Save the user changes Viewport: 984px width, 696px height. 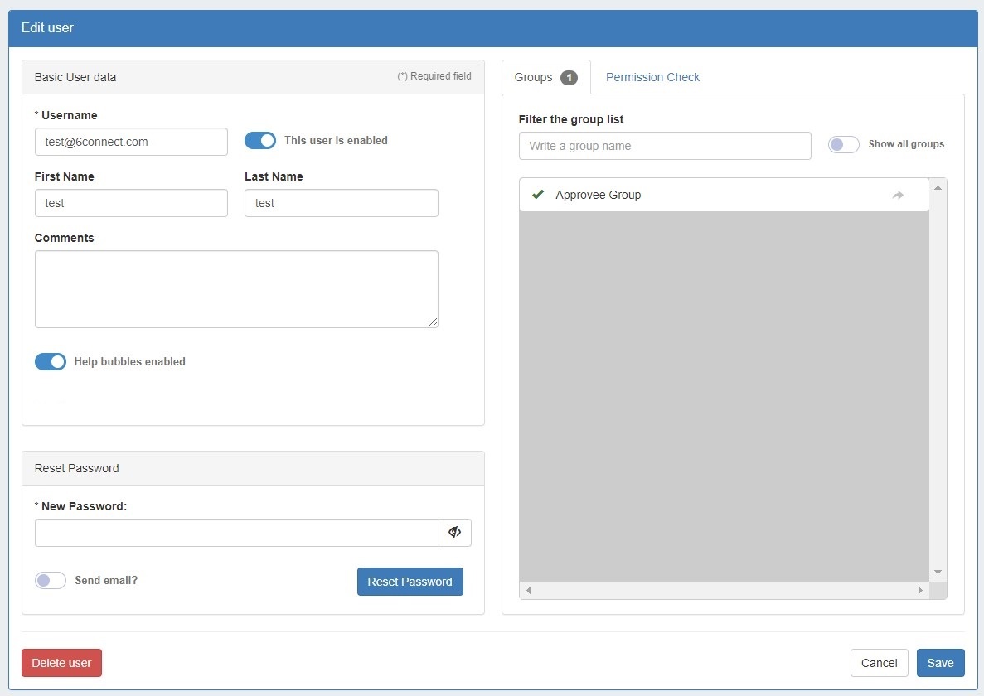(x=940, y=663)
